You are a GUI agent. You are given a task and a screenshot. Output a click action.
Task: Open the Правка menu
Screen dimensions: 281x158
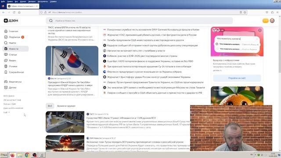tap(10, 1)
